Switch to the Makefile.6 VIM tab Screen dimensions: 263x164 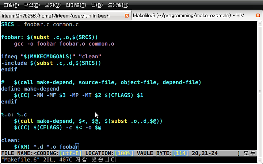197,16
